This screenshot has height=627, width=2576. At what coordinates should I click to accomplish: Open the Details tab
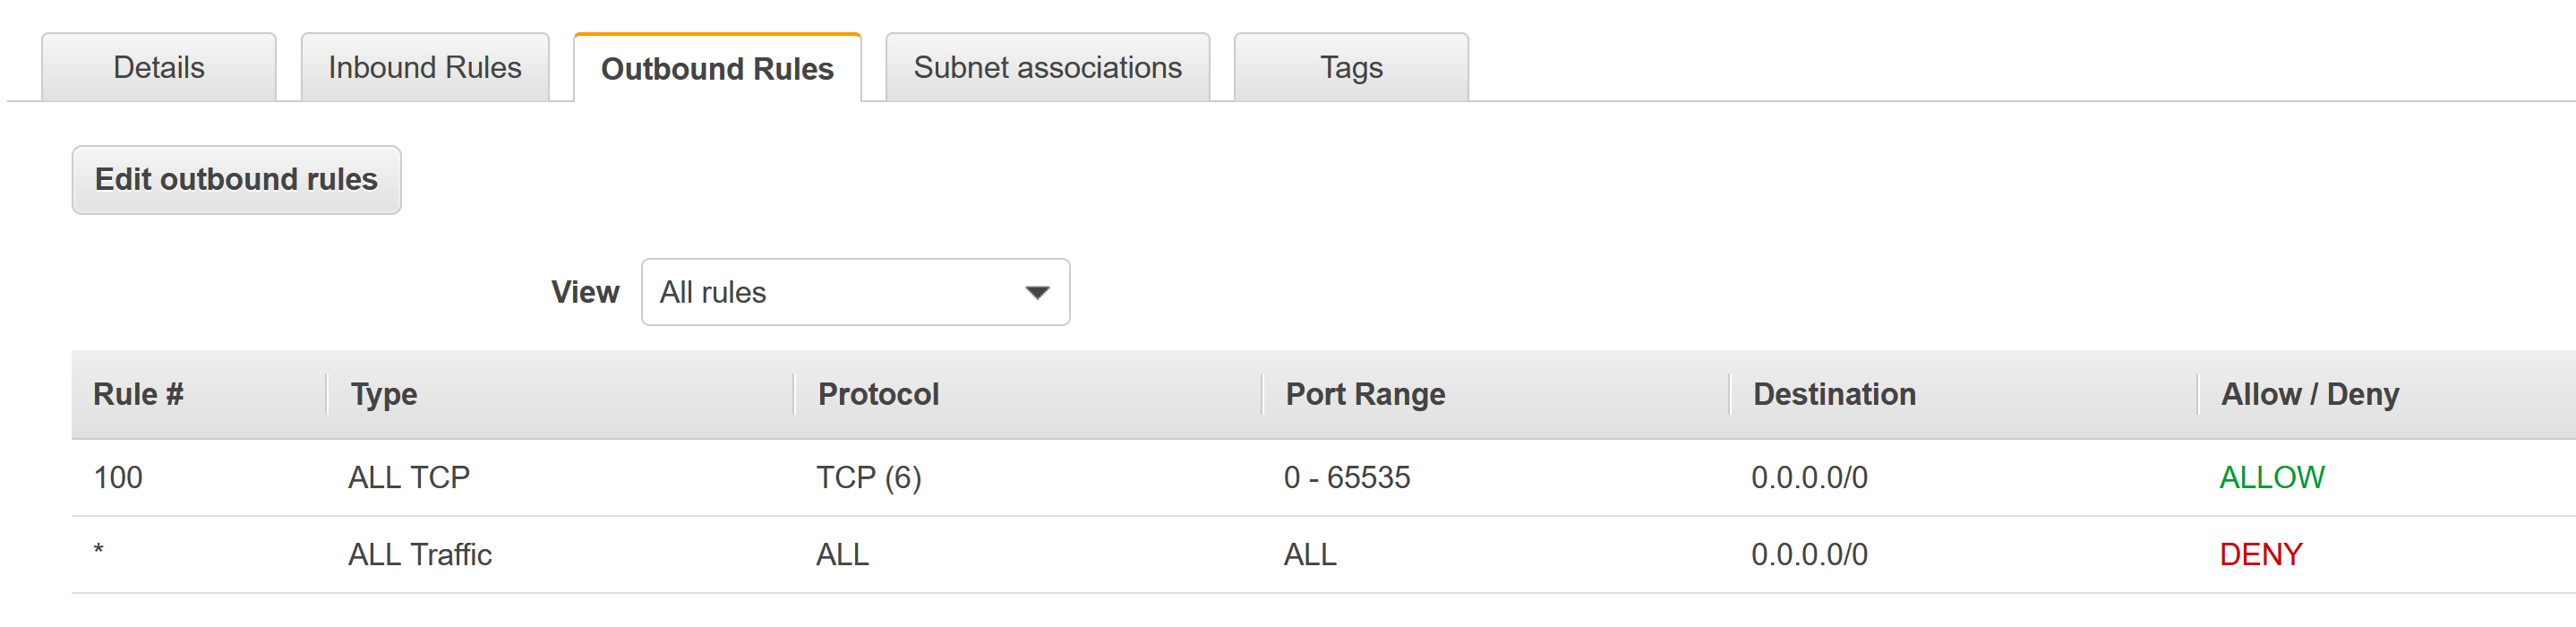[x=159, y=66]
